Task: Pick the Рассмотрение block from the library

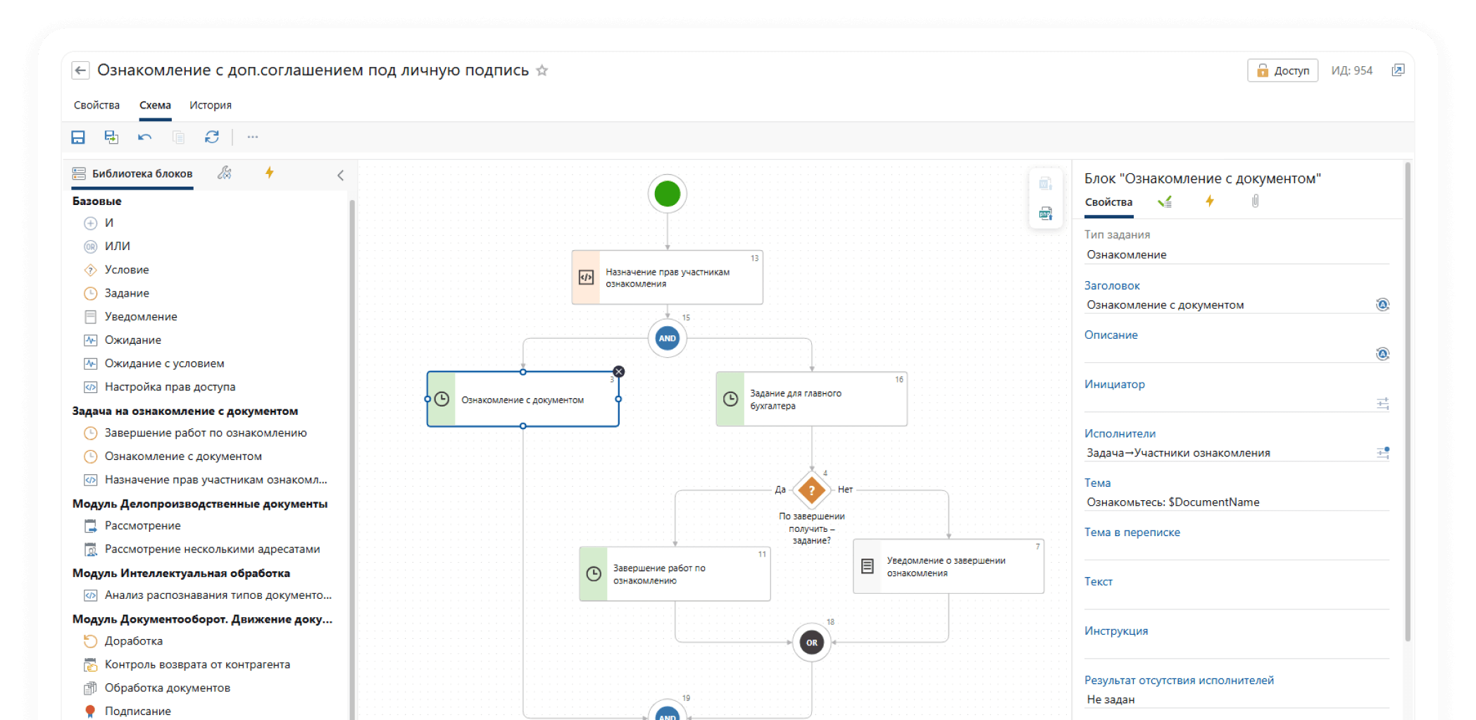Action: point(142,526)
